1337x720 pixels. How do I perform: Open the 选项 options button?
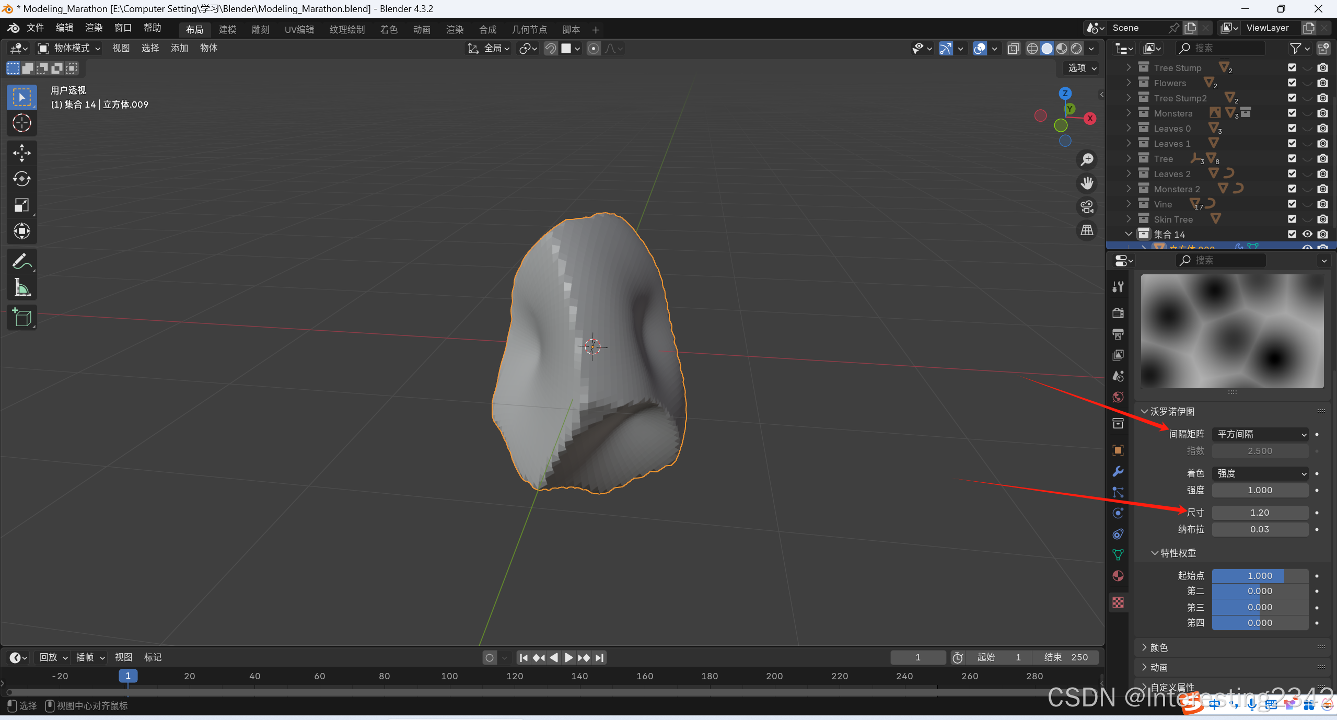tap(1082, 68)
